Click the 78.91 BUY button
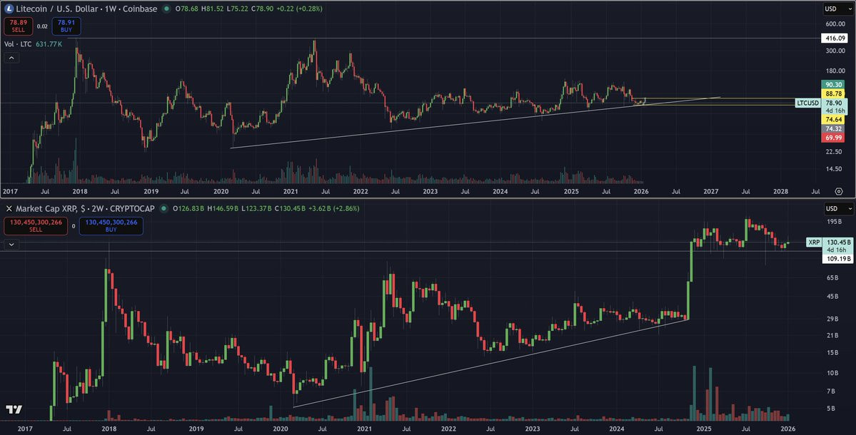This screenshot has width=856, height=435. tap(66, 26)
